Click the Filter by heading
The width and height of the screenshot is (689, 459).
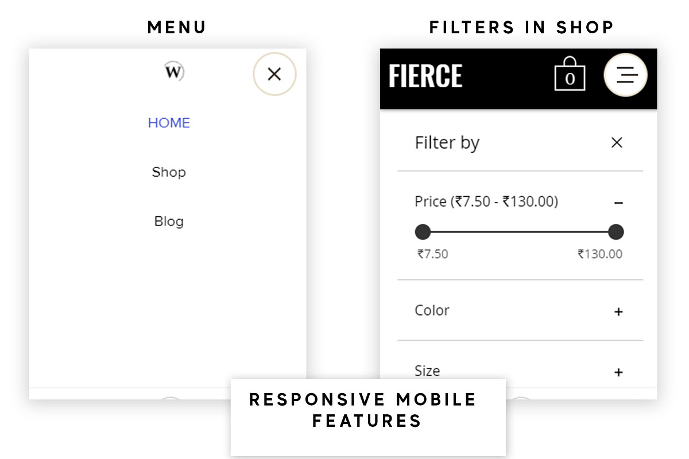pyautogui.click(x=447, y=142)
